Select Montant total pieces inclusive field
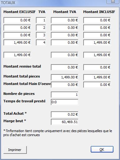120x160 pixels. coord(97,77)
